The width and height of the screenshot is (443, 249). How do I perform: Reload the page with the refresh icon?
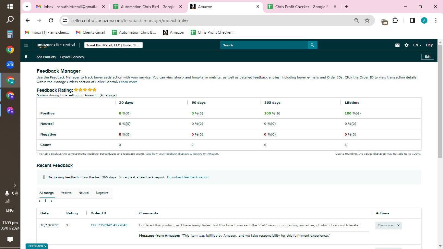click(51, 20)
